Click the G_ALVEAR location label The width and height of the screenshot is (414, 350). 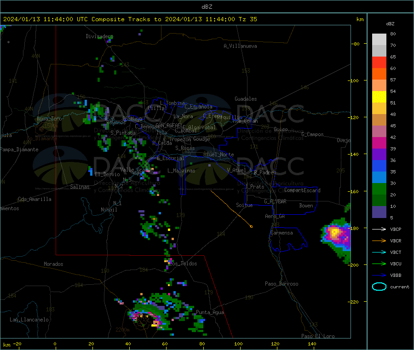tap(275, 201)
